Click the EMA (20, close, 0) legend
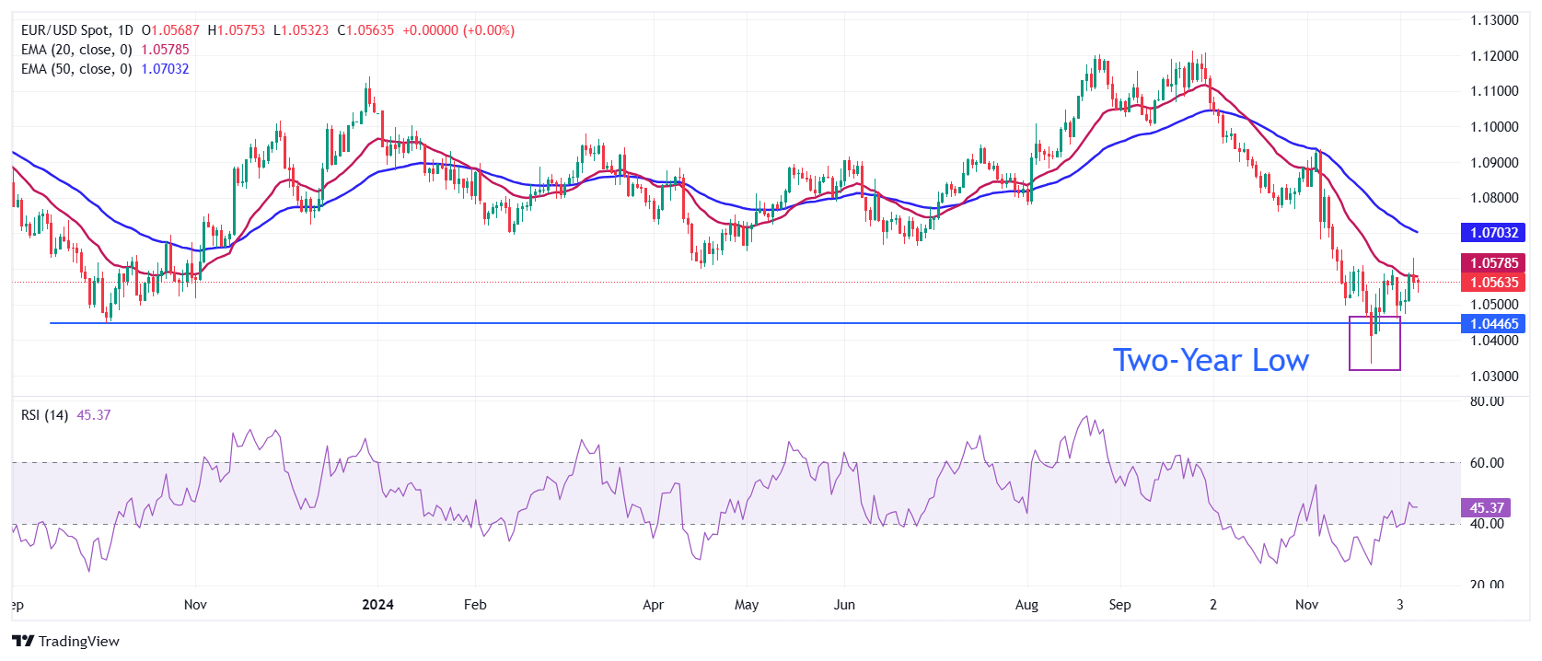 click(76, 50)
